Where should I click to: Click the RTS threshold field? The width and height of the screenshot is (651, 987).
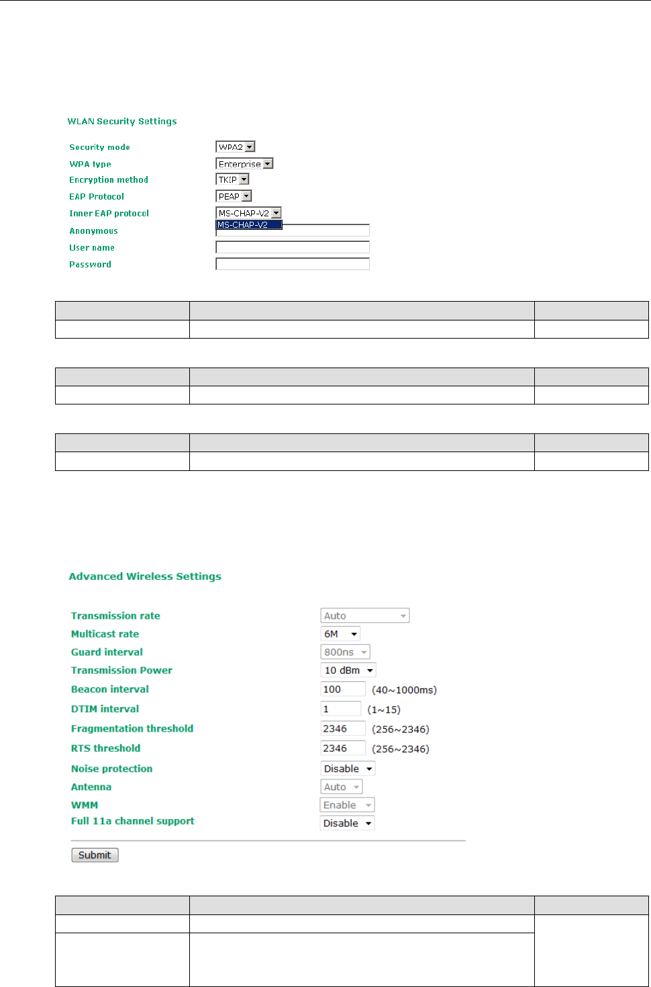click(x=343, y=748)
